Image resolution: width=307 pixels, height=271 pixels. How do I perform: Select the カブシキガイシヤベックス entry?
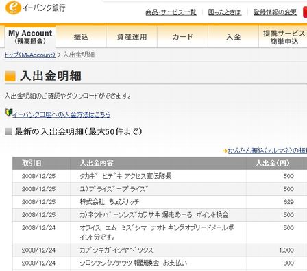pyautogui.click(x=116, y=250)
